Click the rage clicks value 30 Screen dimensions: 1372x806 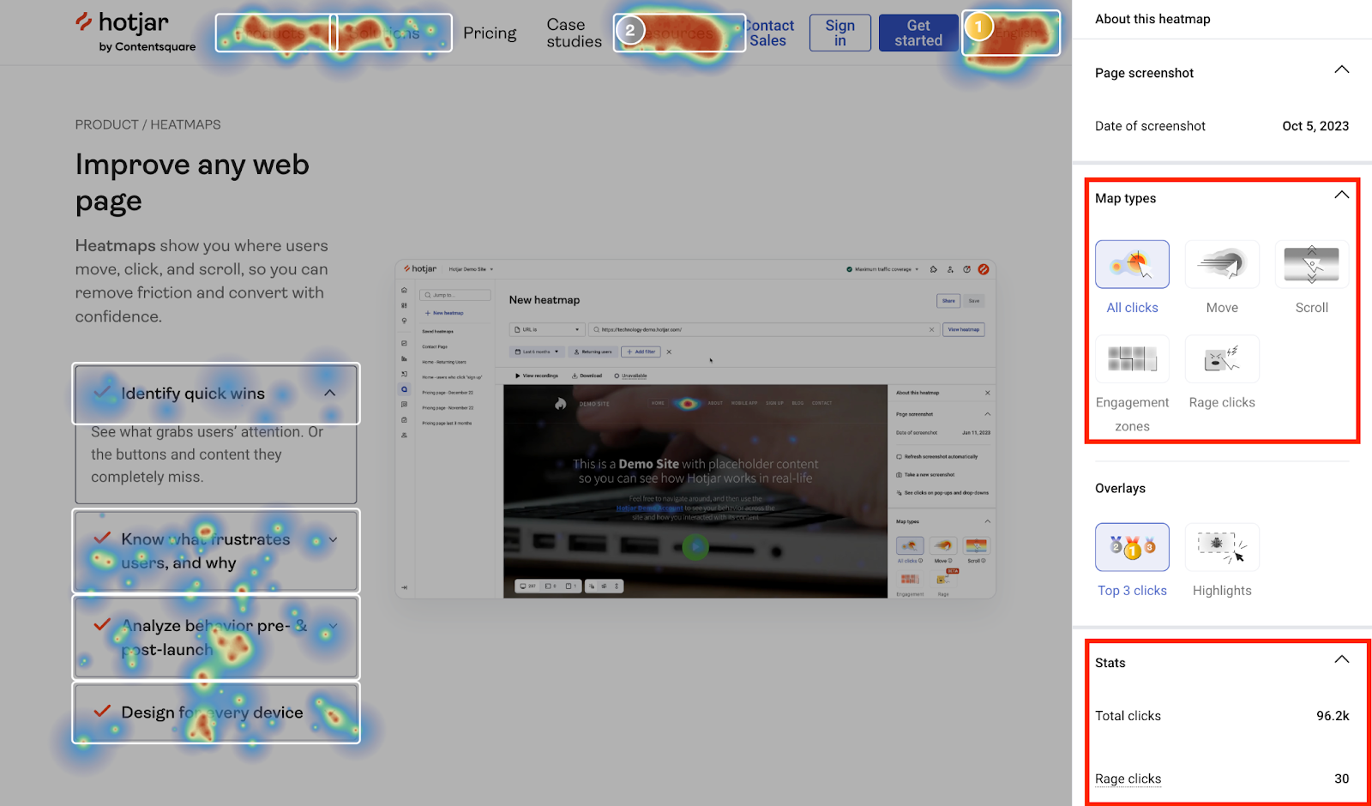coord(1341,779)
